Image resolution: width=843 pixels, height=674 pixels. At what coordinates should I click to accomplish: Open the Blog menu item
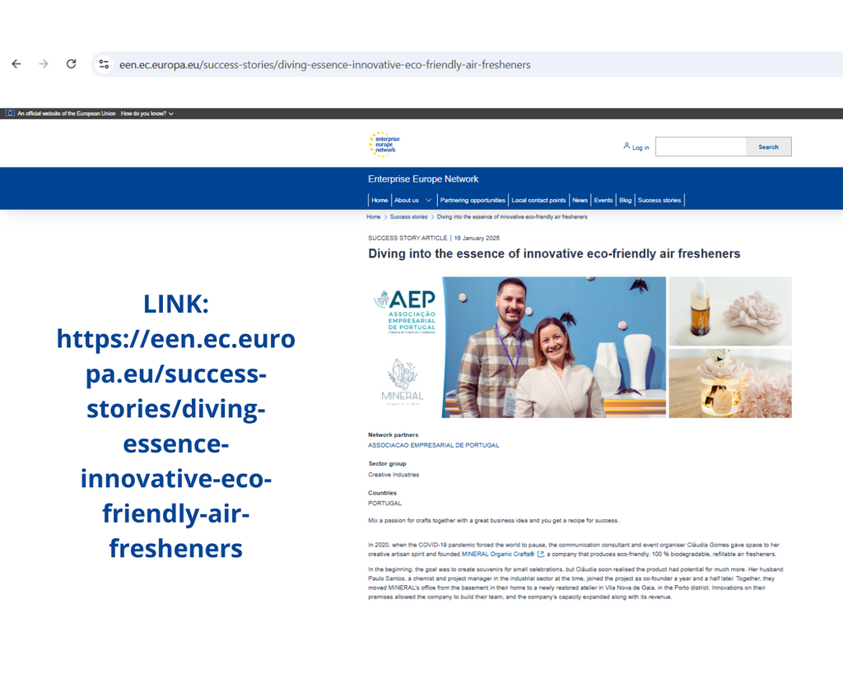626,200
